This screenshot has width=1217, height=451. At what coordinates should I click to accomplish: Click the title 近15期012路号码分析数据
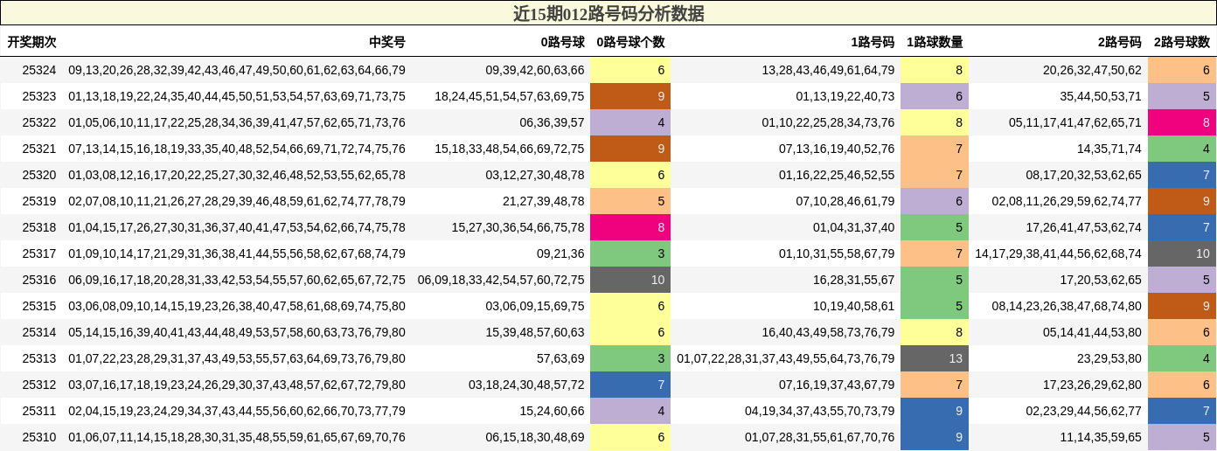pyautogui.click(x=608, y=13)
